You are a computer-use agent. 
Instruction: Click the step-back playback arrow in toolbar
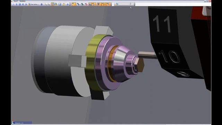[x=17, y=4]
